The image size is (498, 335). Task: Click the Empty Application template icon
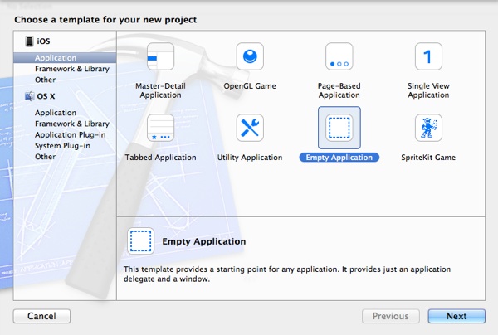coord(339,129)
